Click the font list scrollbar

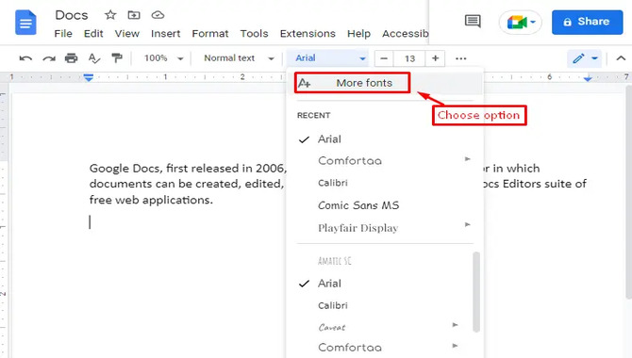coord(476,292)
